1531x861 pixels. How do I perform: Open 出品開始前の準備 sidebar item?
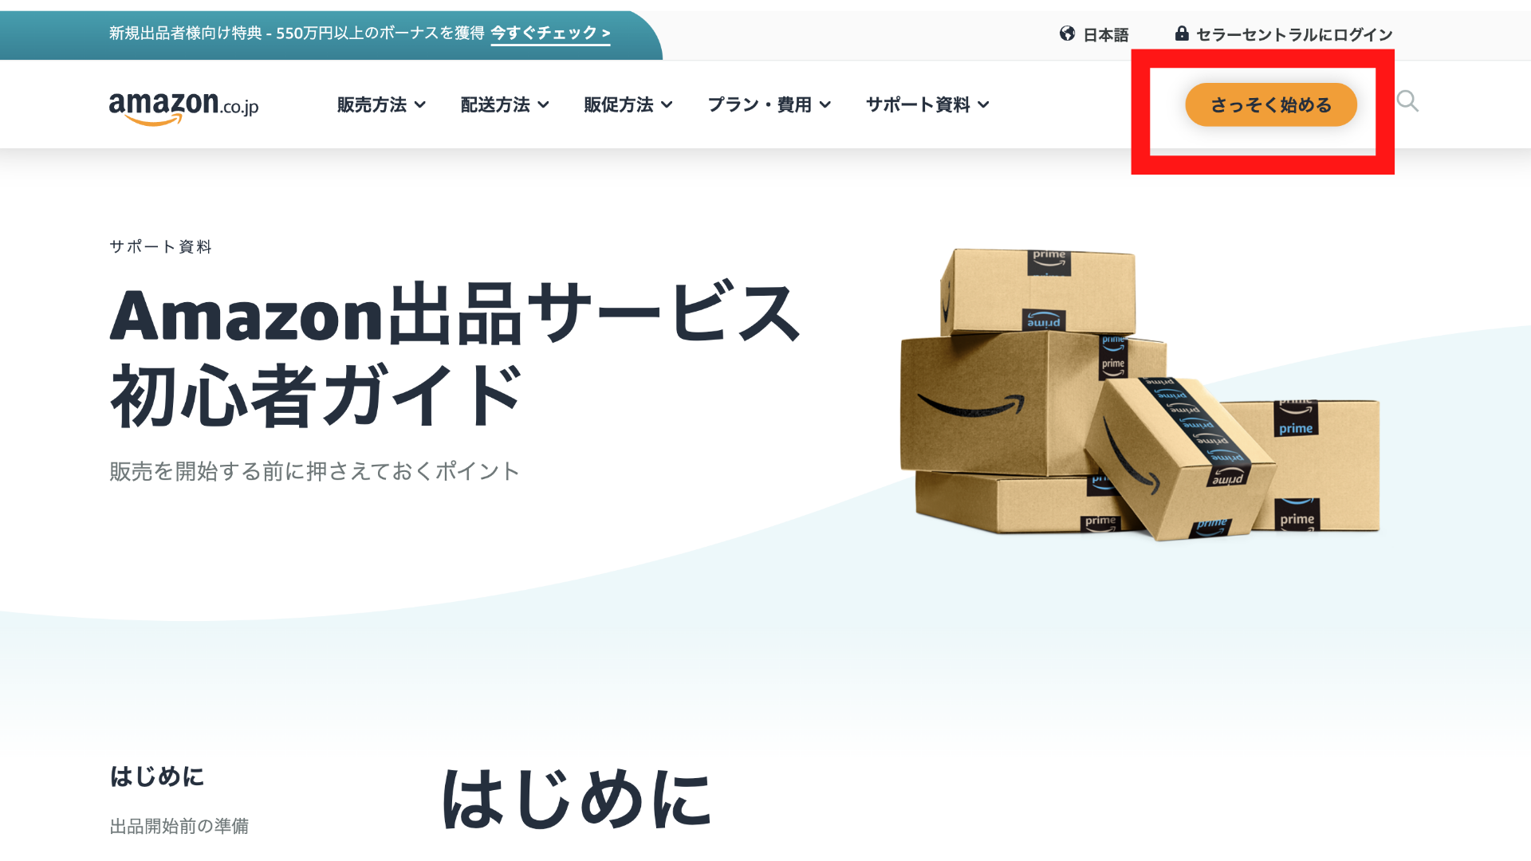(179, 826)
